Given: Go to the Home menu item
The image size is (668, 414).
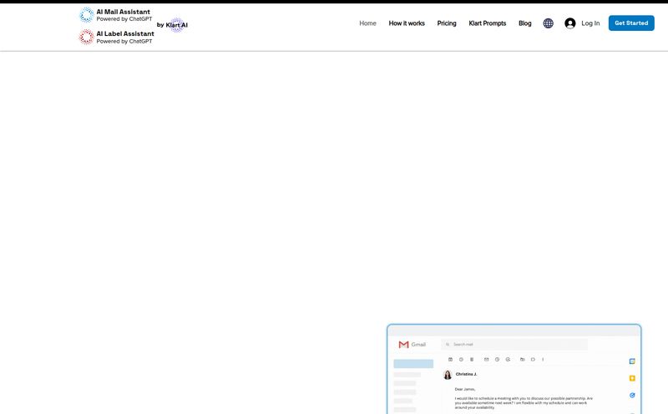Looking at the screenshot, I should coord(367,23).
